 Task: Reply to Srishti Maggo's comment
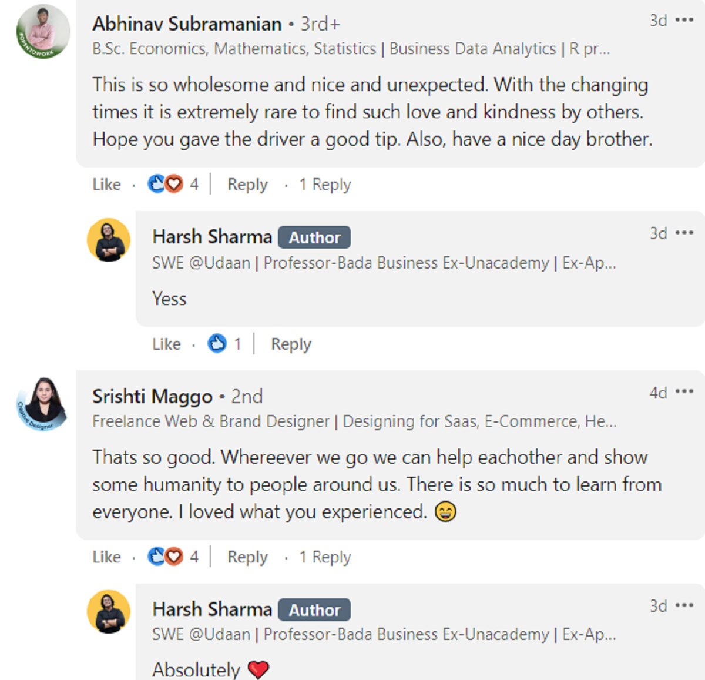click(247, 557)
